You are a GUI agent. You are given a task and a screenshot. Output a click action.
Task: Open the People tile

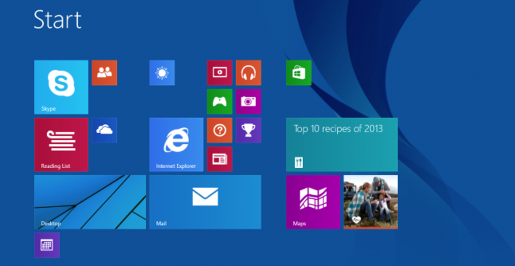(104, 73)
